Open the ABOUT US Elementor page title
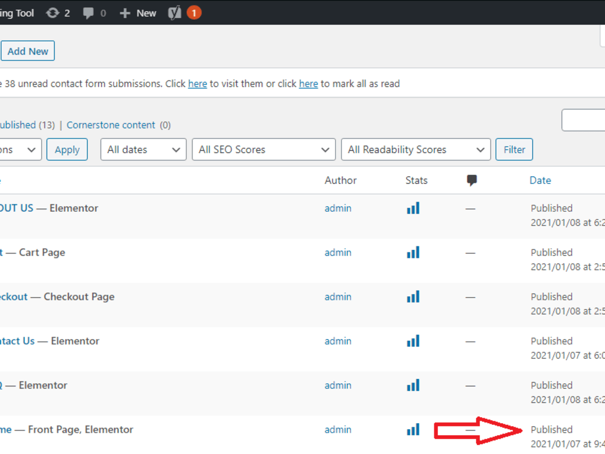Screen dimensions: 605x454 click(x=17, y=208)
